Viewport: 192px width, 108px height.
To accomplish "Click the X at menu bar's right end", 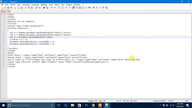I will pyautogui.click(x=190, y=5).
